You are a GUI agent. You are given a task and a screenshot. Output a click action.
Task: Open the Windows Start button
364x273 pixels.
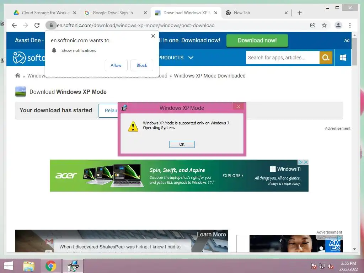[x=9, y=266]
